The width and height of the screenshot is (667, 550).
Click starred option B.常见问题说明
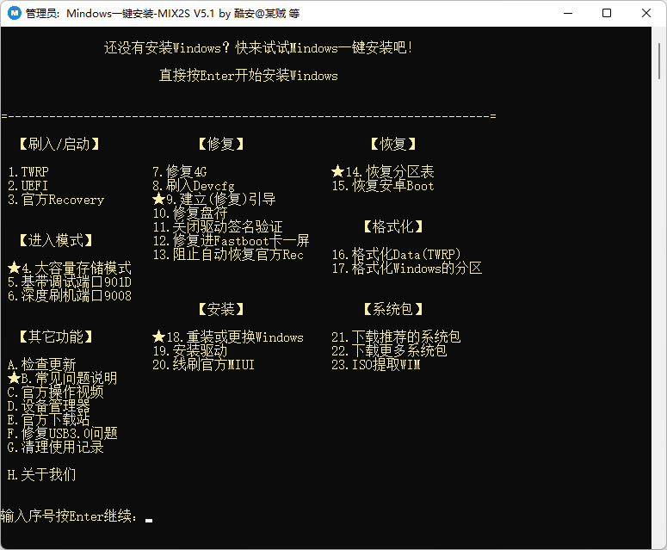62,378
